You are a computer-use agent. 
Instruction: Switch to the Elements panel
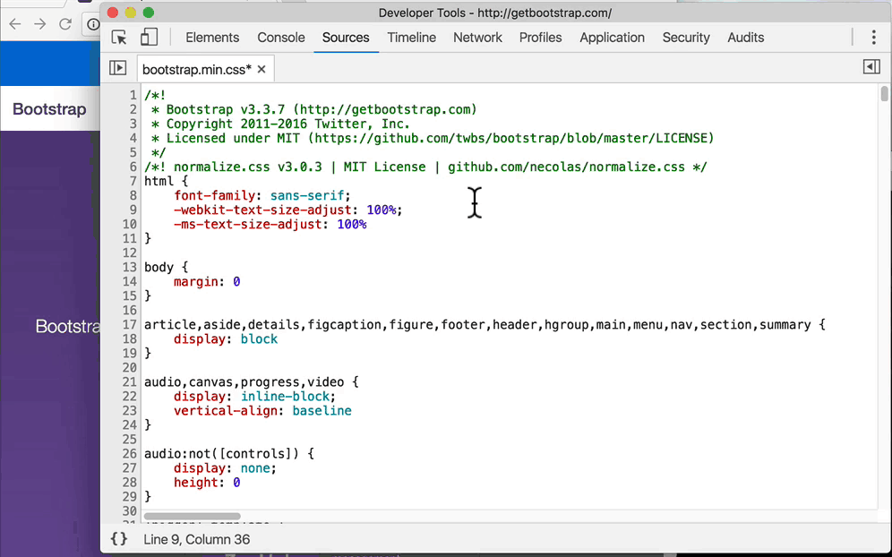pyautogui.click(x=212, y=38)
